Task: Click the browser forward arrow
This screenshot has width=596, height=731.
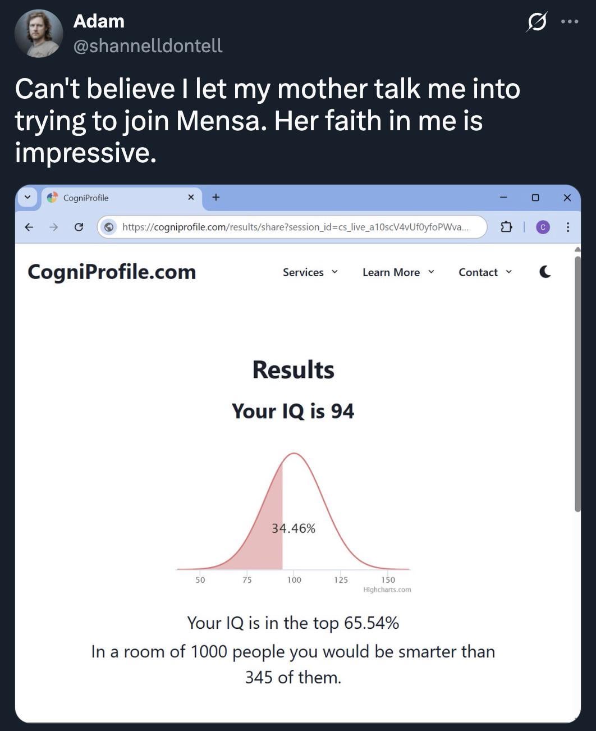Action: tap(53, 227)
